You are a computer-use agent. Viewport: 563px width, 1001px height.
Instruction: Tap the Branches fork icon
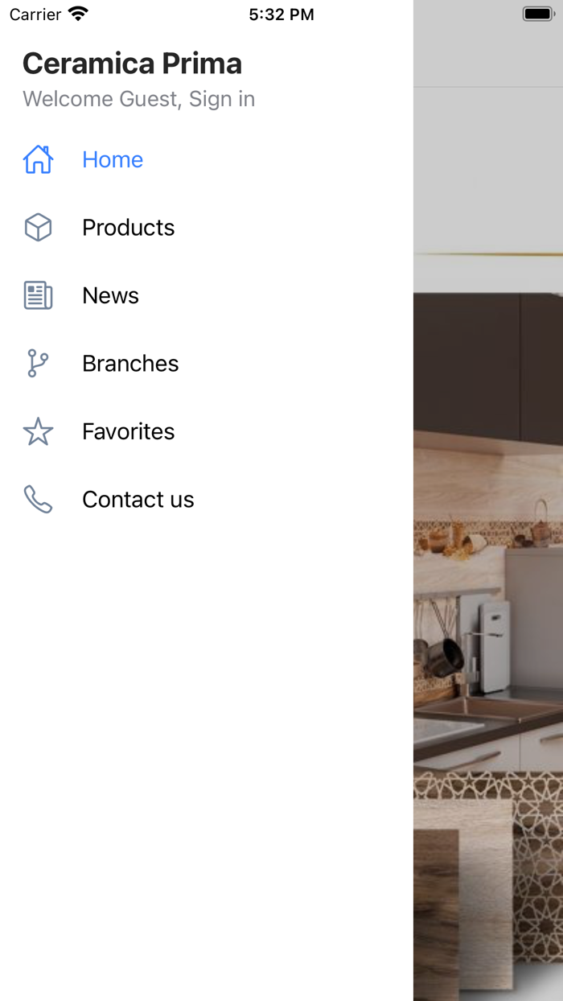coord(38,364)
